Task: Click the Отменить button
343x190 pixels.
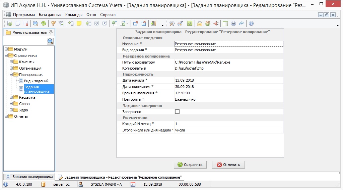Action: tap(228, 165)
